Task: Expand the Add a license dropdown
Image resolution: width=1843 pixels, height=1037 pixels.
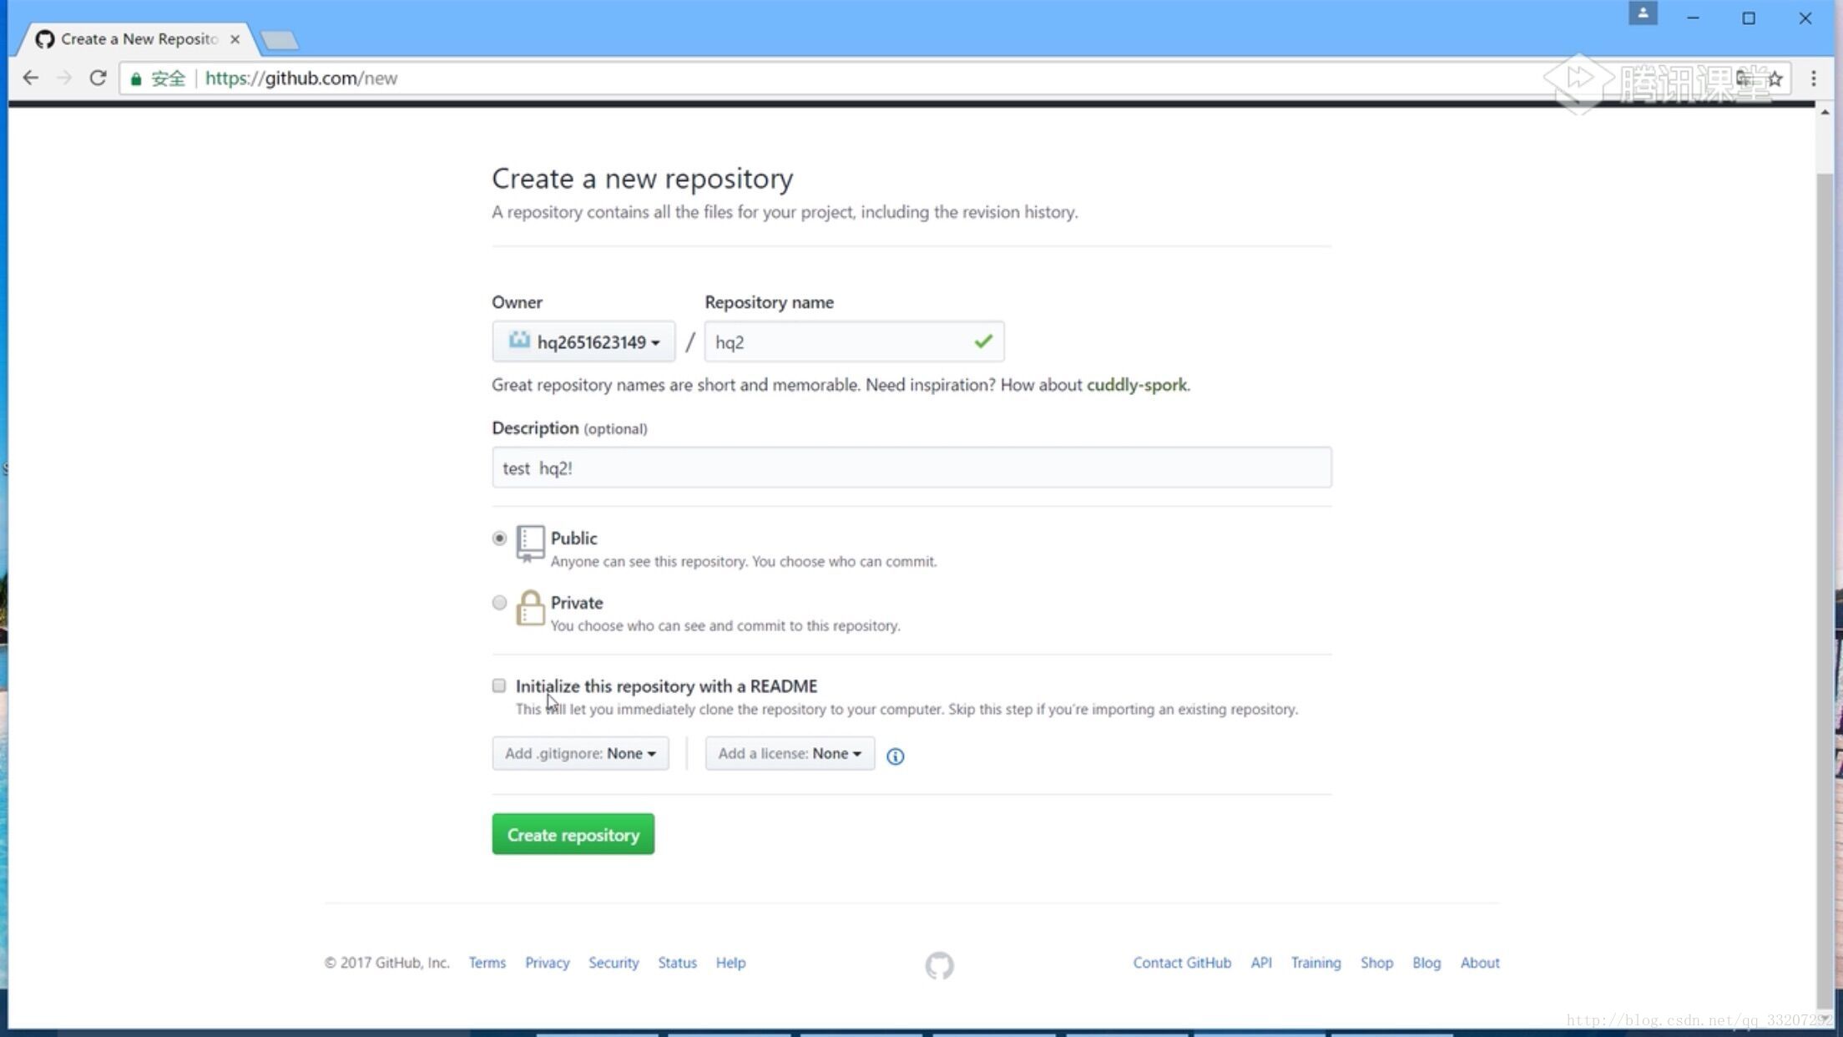Action: pos(790,753)
